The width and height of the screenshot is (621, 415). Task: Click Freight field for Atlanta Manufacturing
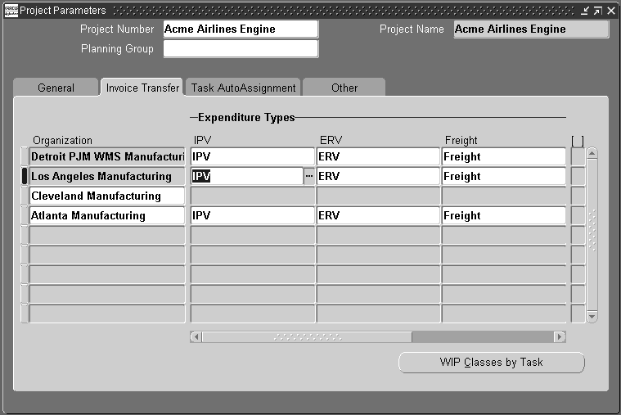point(504,215)
